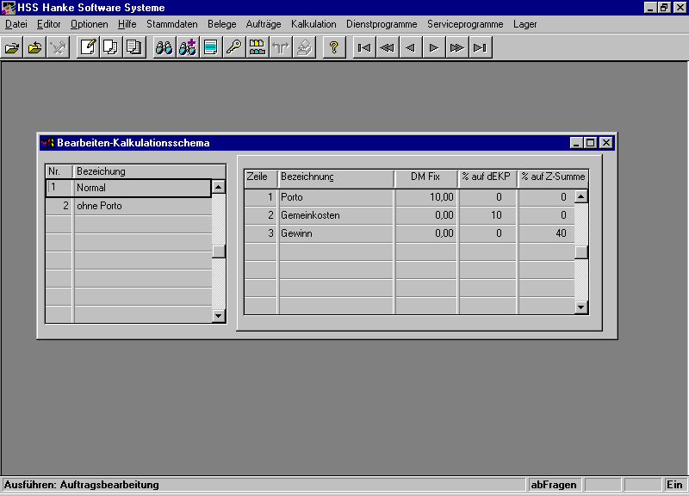
Task: Click the cyan list document icon
Action: 210,47
